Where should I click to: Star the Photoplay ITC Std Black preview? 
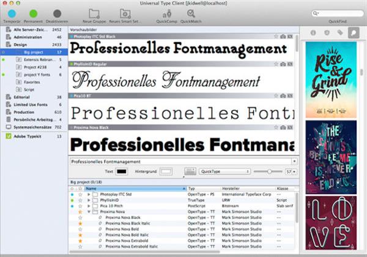click(x=276, y=36)
